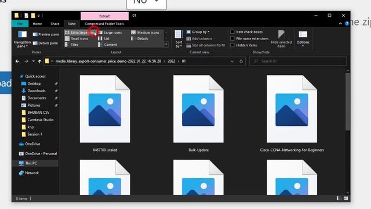Switch to Details layout

pyautogui.click(x=140, y=38)
